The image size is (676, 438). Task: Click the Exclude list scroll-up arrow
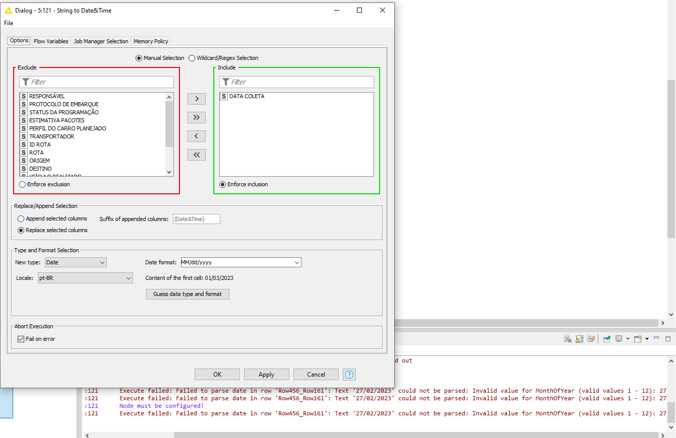coord(169,97)
